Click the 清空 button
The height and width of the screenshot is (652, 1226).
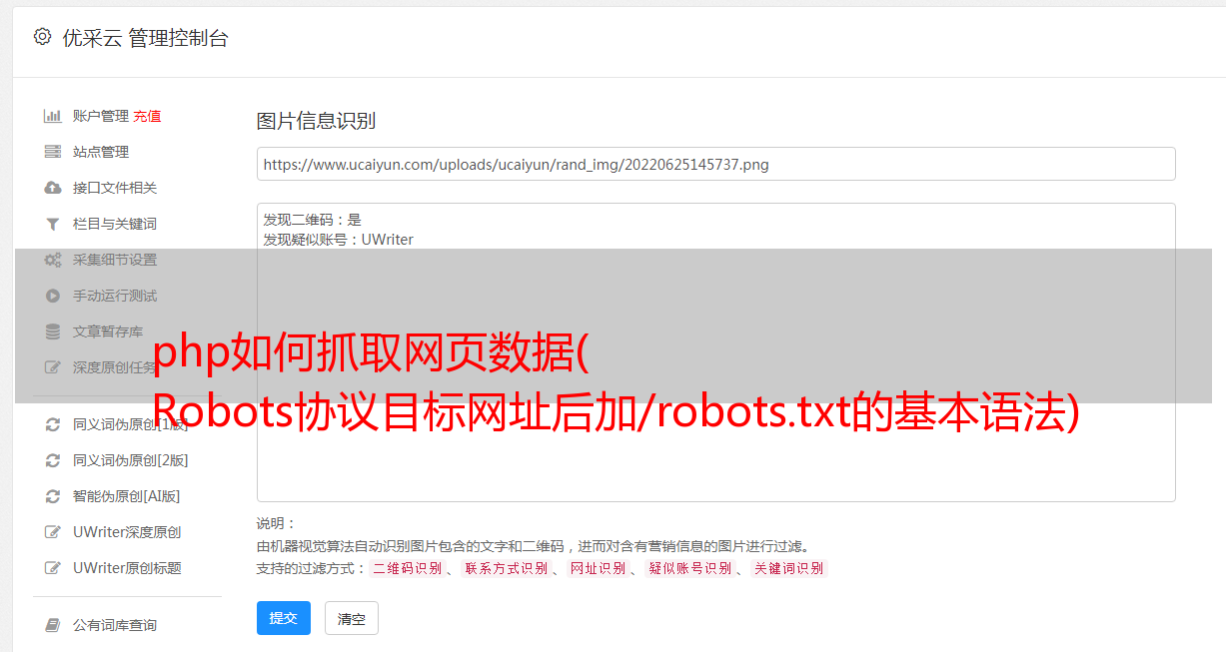[352, 618]
